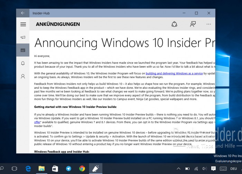Screen dimensions: 242x174
Task: Go back using the Insider-Hub arrow
Action: [23, 13]
